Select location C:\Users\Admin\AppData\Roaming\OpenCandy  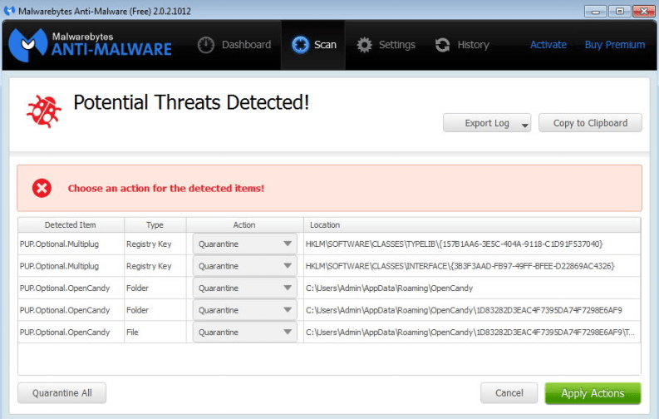click(x=389, y=288)
